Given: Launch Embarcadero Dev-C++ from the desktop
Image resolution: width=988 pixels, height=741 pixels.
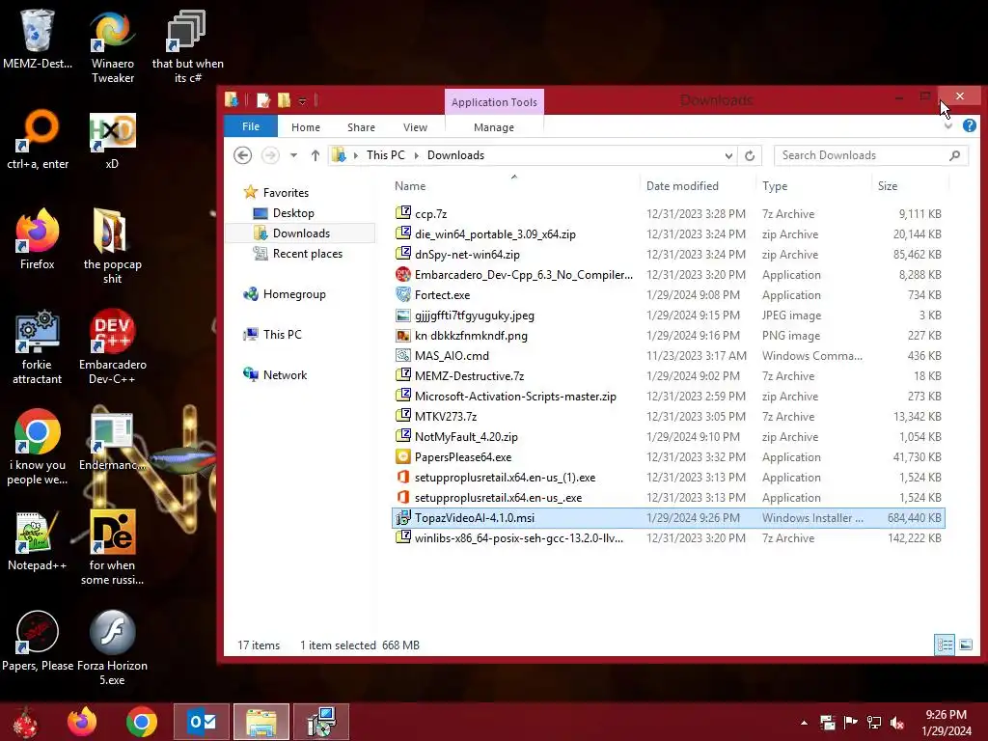Looking at the screenshot, I should [x=112, y=346].
